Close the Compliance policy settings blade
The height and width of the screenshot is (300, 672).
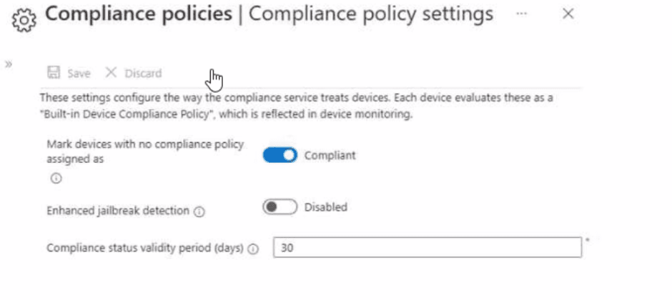[x=568, y=14]
